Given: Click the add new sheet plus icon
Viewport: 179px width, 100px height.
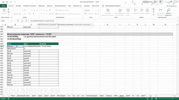Looking at the screenshot, I should 150,96.
